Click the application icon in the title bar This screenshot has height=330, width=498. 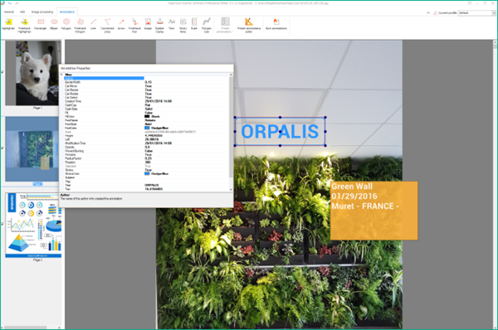[2, 2]
